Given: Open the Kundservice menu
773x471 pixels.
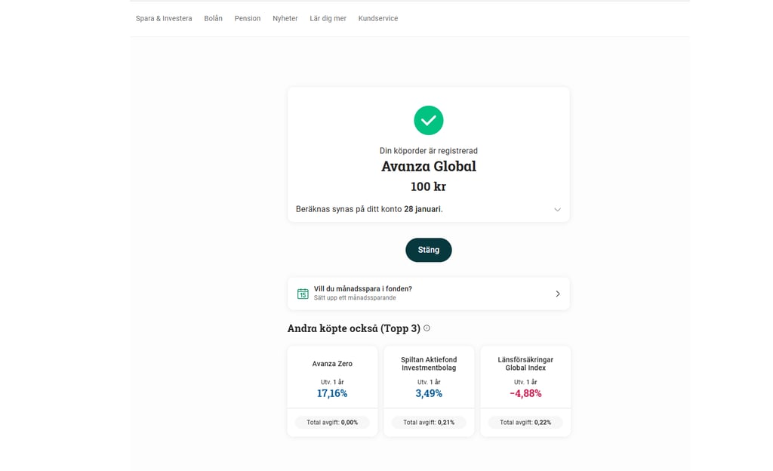Looking at the screenshot, I should tap(377, 18).
